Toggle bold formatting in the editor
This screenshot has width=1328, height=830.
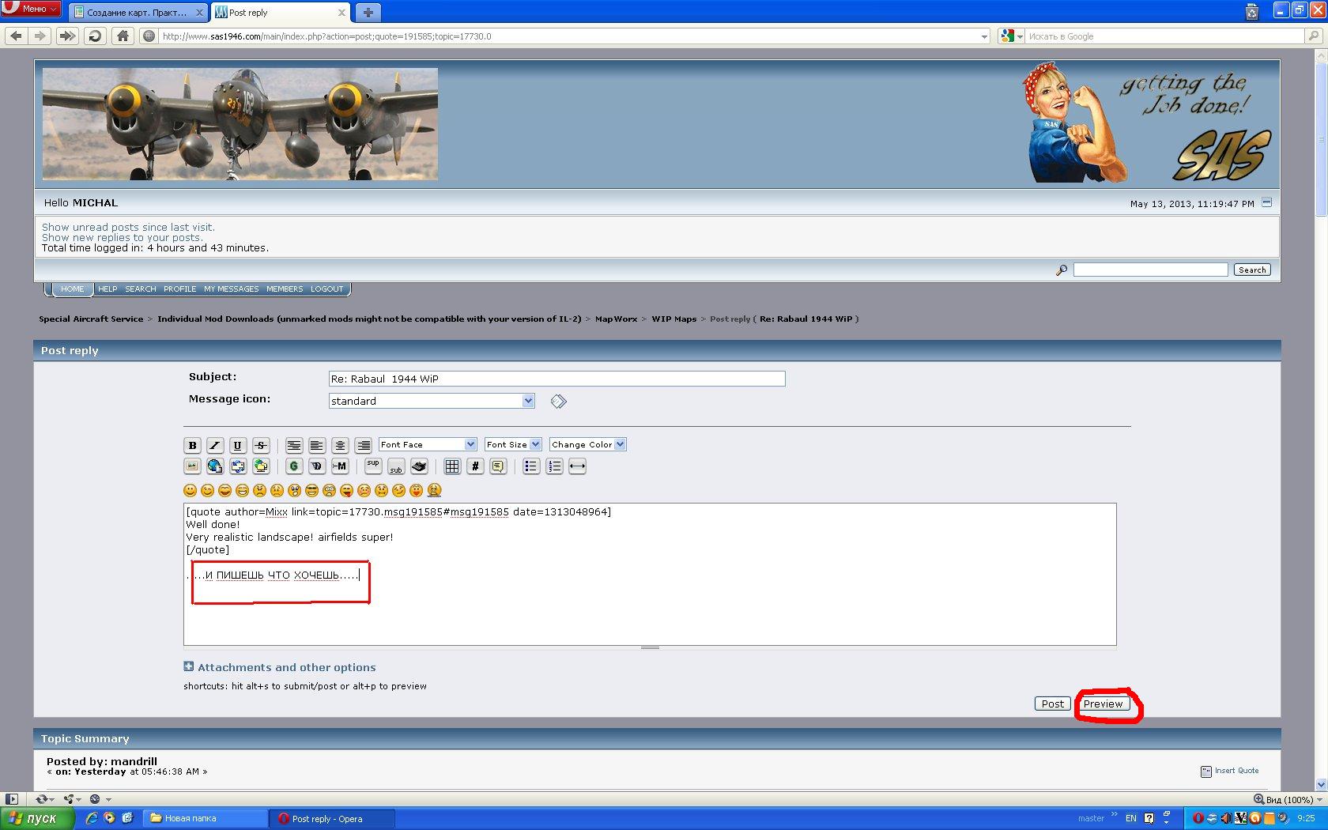192,445
